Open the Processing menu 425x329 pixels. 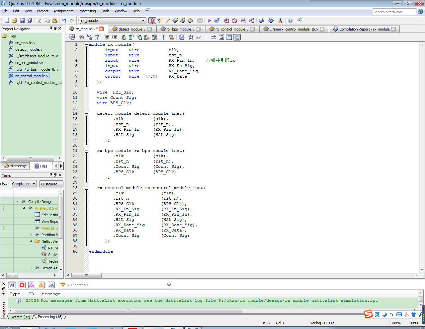point(87,11)
